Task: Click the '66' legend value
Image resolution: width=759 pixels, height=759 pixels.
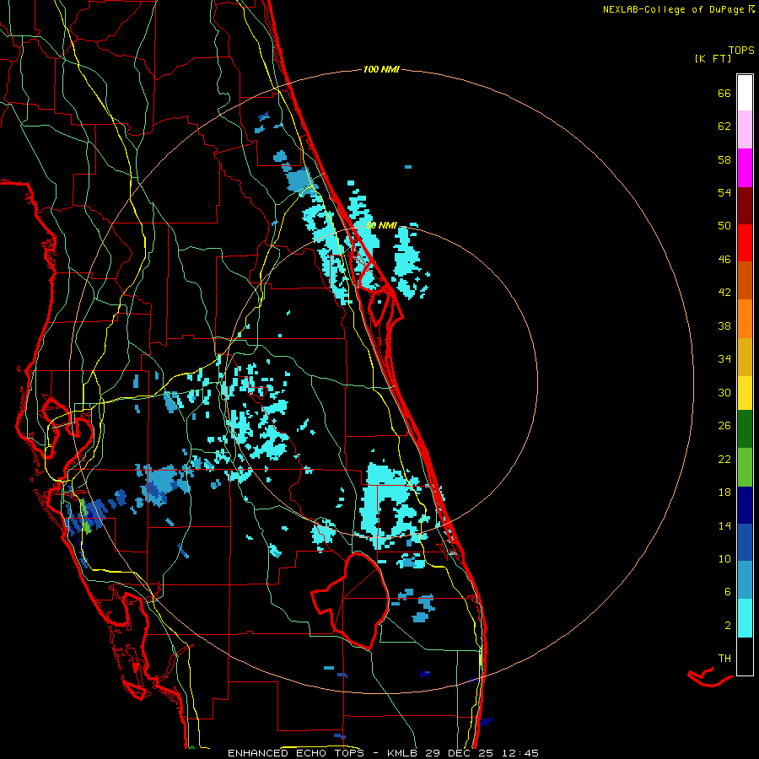Action: coord(724,94)
